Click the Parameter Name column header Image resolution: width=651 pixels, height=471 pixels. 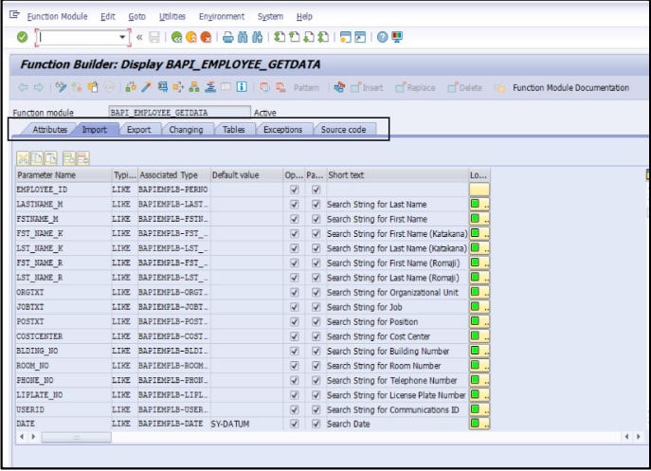tap(63, 175)
